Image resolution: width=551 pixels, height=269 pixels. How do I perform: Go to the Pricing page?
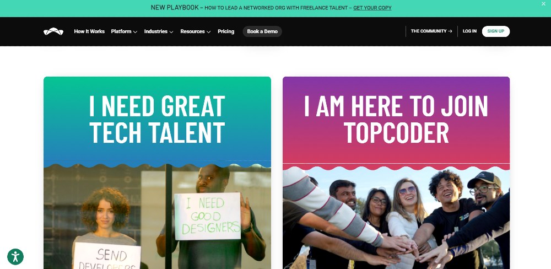pyautogui.click(x=226, y=31)
